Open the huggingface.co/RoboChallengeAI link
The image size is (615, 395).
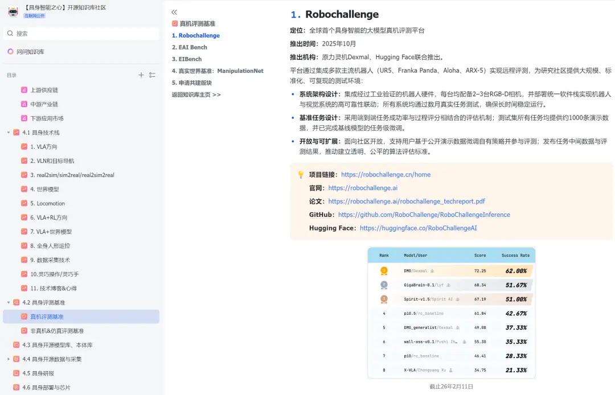[418, 228]
